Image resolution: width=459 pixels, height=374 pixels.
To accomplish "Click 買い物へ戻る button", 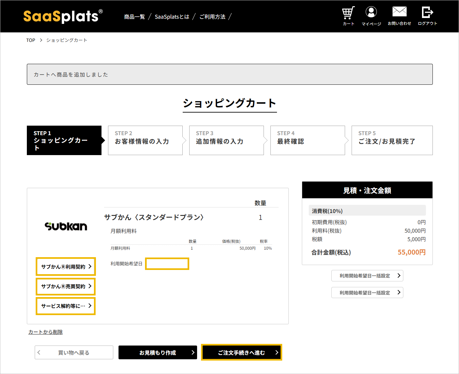I will coord(74,352).
